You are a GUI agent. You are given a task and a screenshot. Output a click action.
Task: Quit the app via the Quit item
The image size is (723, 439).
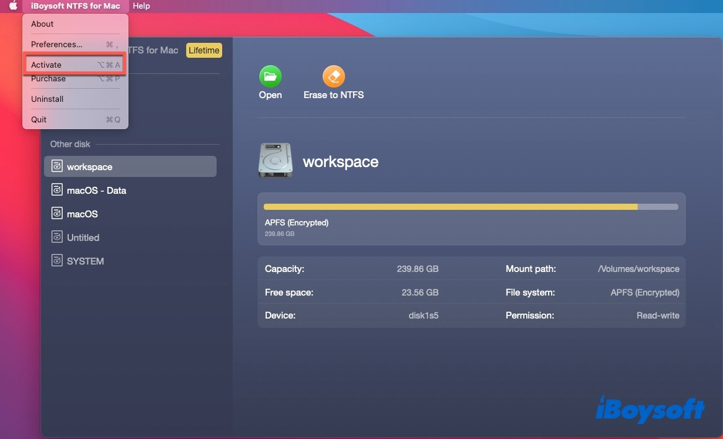(x=38, y=119)
